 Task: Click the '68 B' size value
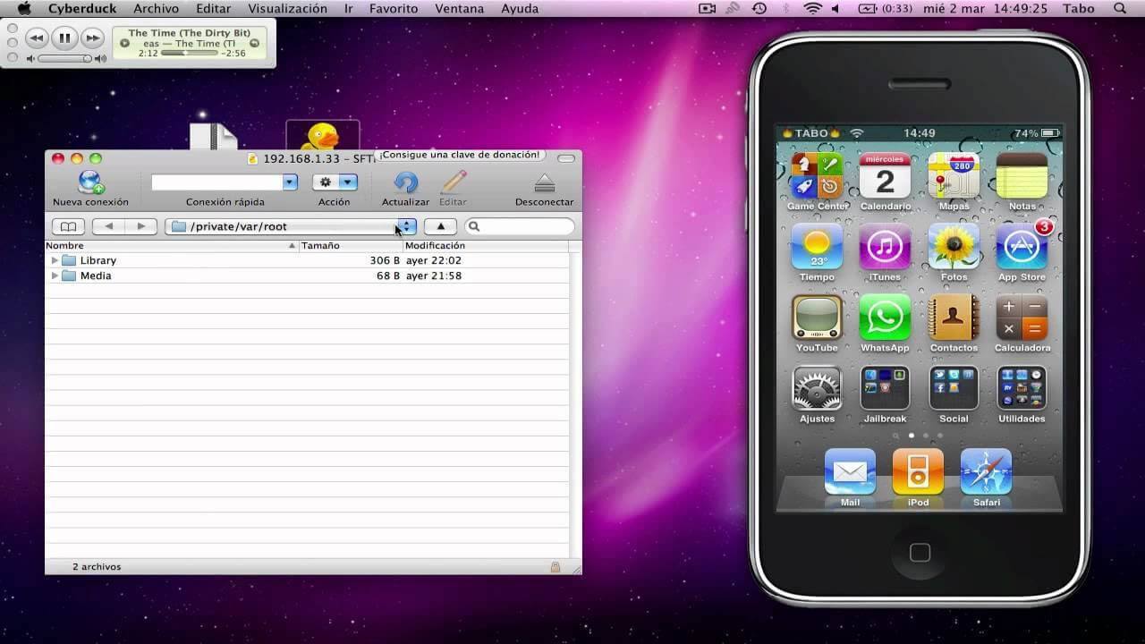[388, 275]
